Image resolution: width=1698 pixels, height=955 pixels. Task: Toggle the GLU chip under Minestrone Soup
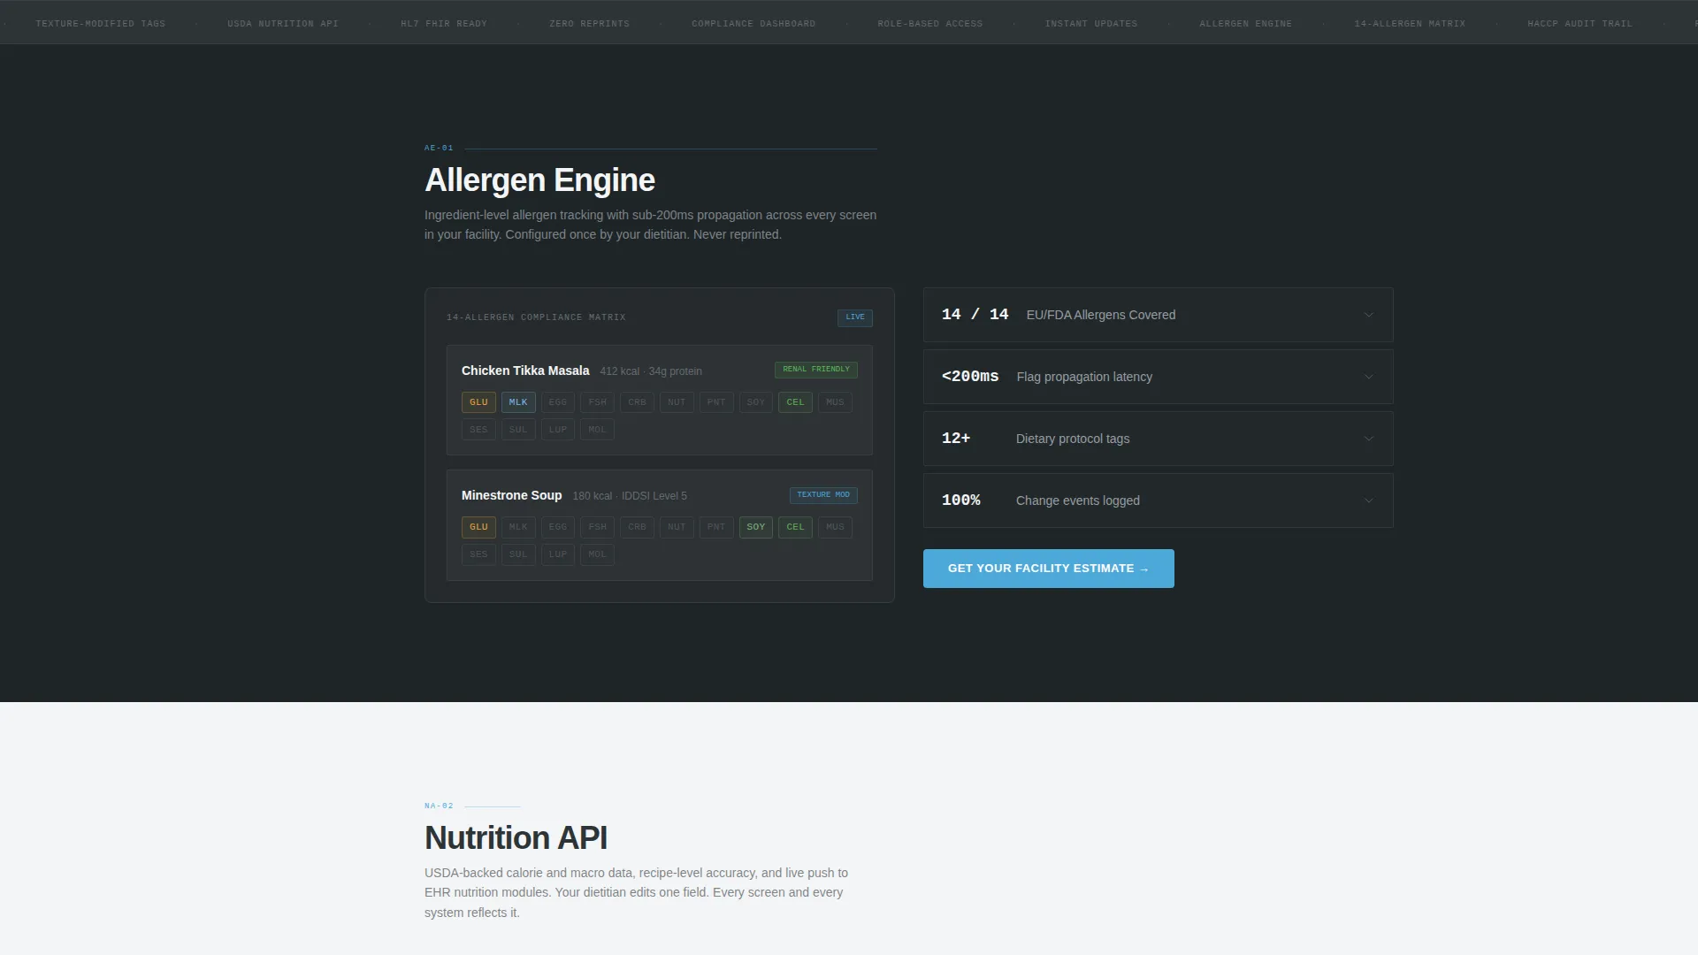click(478, 527)
